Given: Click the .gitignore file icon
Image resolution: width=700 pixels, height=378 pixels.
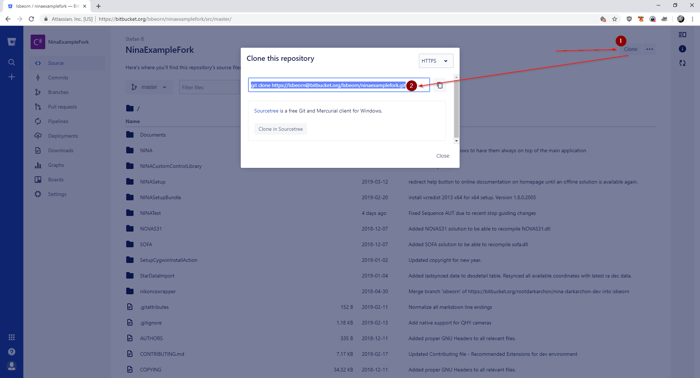Looking at the screenshot, I should click(x=130, y=323).
